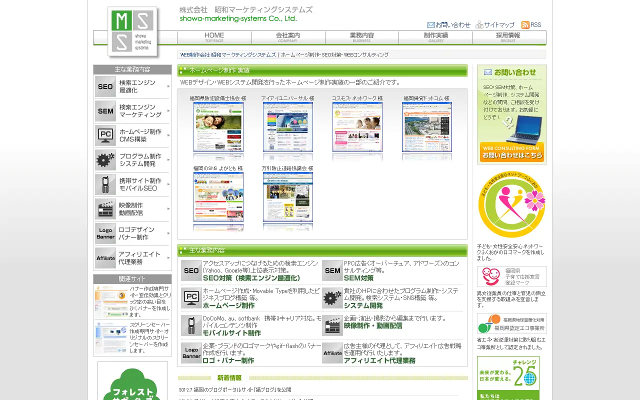Open the アイアイユニバーサル site thumbnail
The image size is (640, 400).
pos(288,127)
